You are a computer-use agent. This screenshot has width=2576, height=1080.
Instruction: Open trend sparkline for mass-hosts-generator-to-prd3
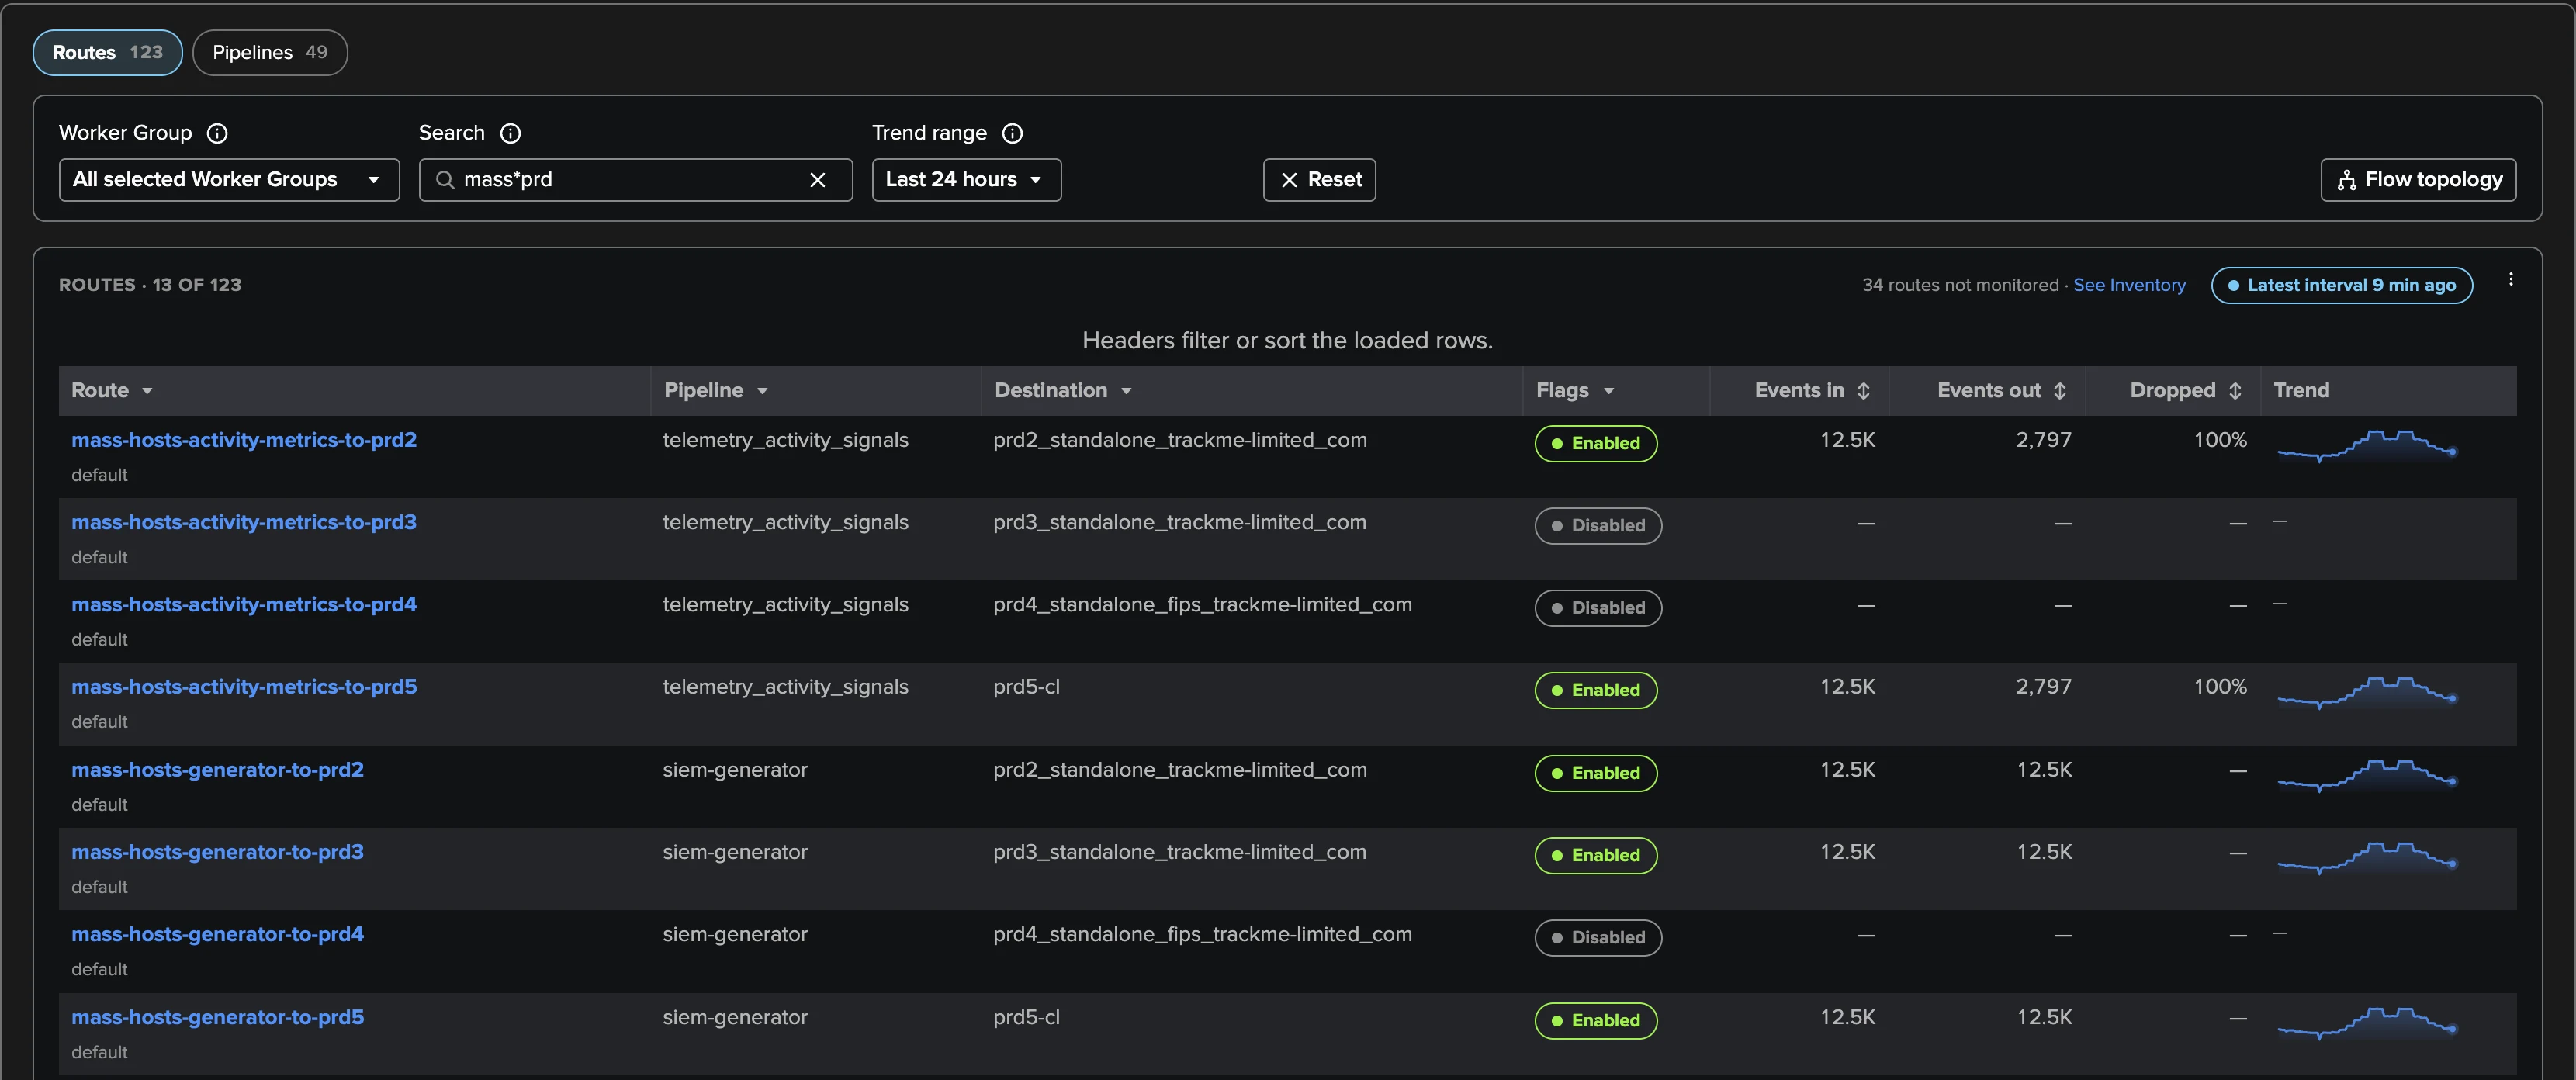click(2367, 857)
